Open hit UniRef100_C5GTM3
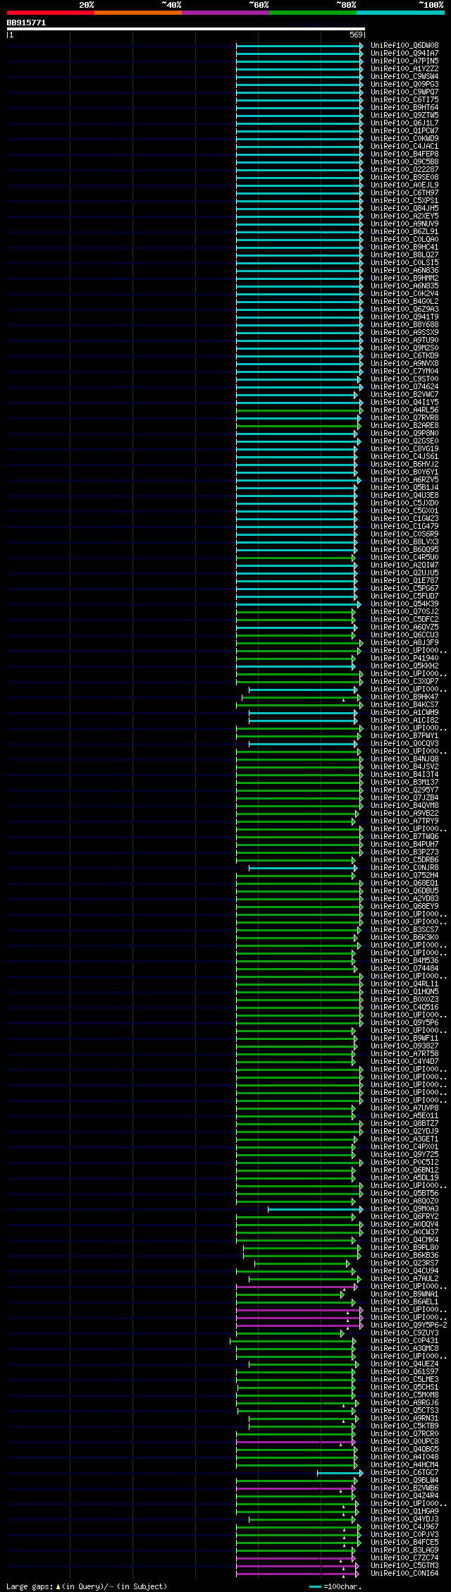Screen dimensions: 451x1592 pos(404,1565)
